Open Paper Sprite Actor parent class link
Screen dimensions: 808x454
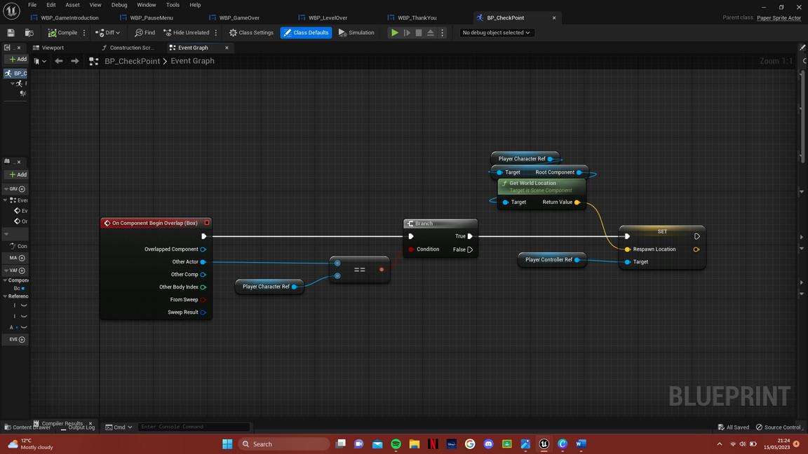779,18
